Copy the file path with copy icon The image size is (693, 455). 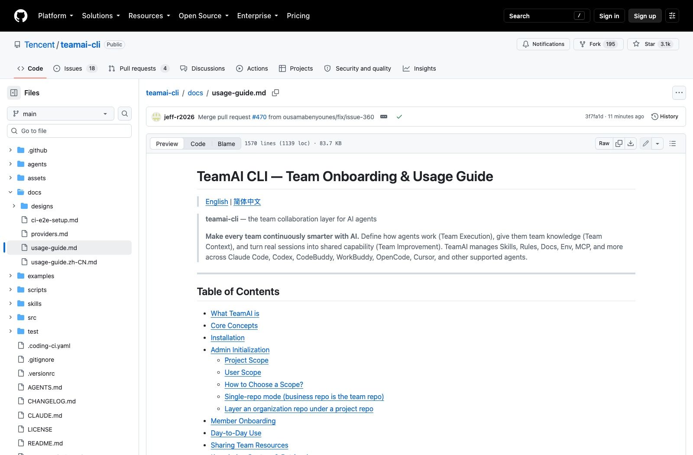click(275, 93)
